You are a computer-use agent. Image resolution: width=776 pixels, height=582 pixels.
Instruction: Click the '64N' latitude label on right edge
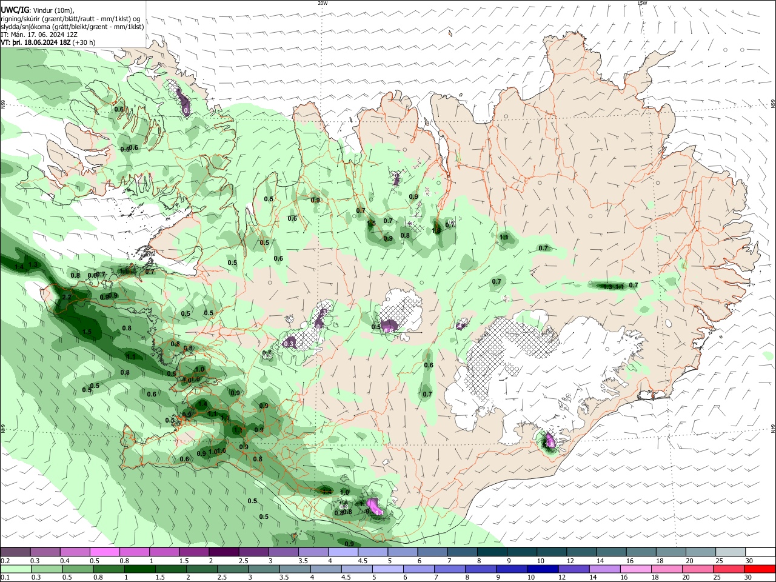coord(773,429)
